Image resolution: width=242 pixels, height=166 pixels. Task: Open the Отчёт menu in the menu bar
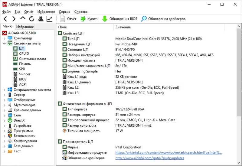point(29,12)
